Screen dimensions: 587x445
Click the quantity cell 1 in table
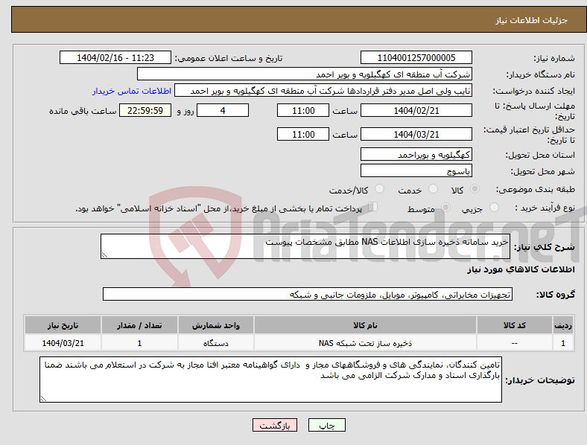click(139, 343)
